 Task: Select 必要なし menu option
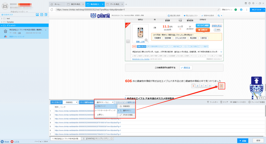(106, 115)
